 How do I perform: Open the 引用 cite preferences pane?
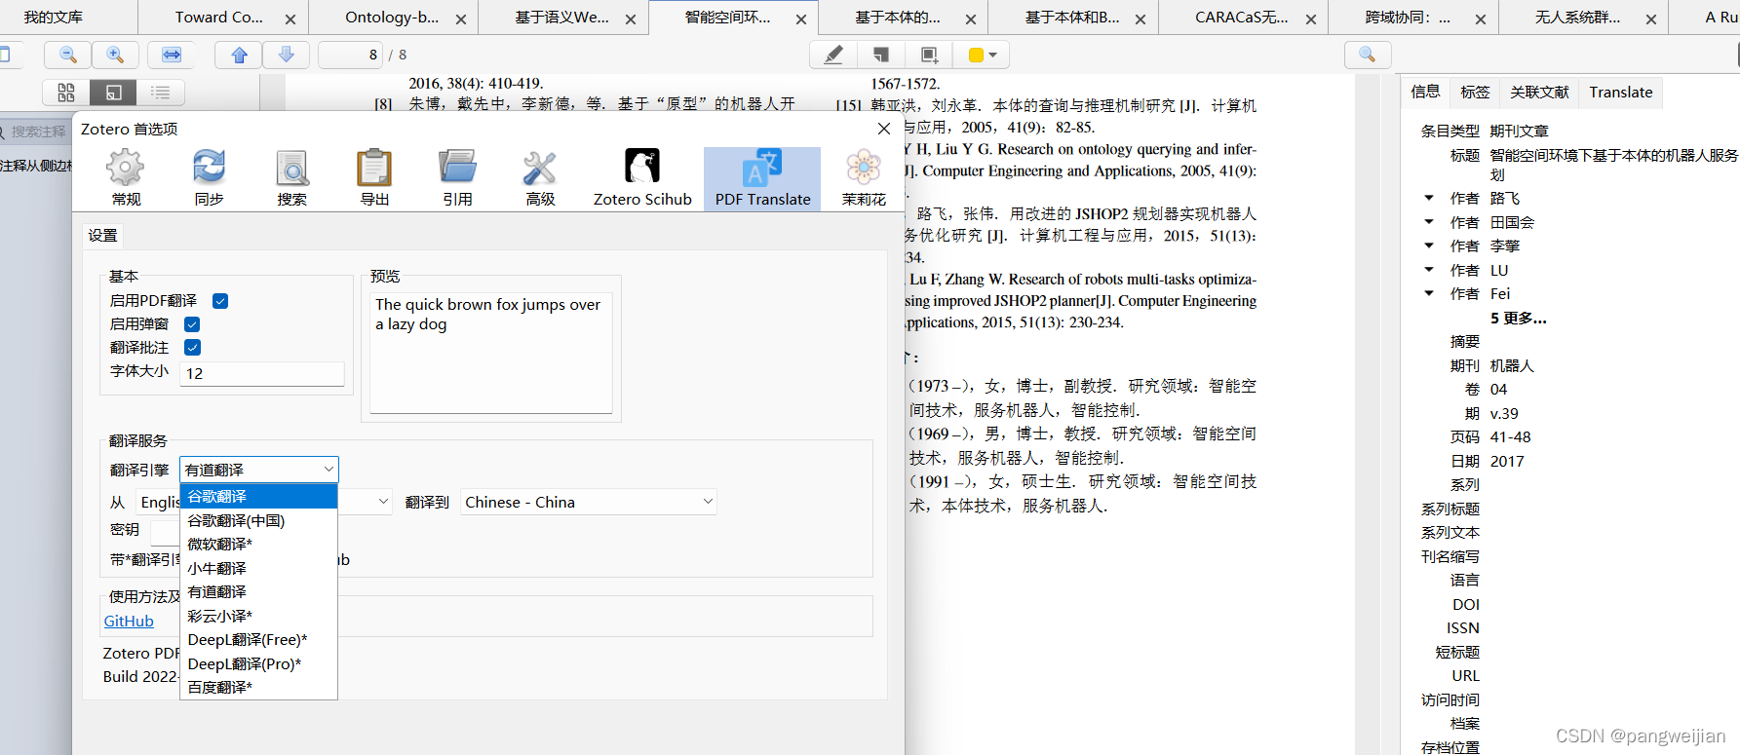tap(457, 178)
